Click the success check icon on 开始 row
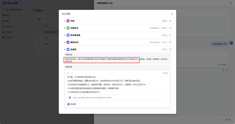The width and height of the screenshot is (235, 124). pyautogui.click(x=170, y=21)
